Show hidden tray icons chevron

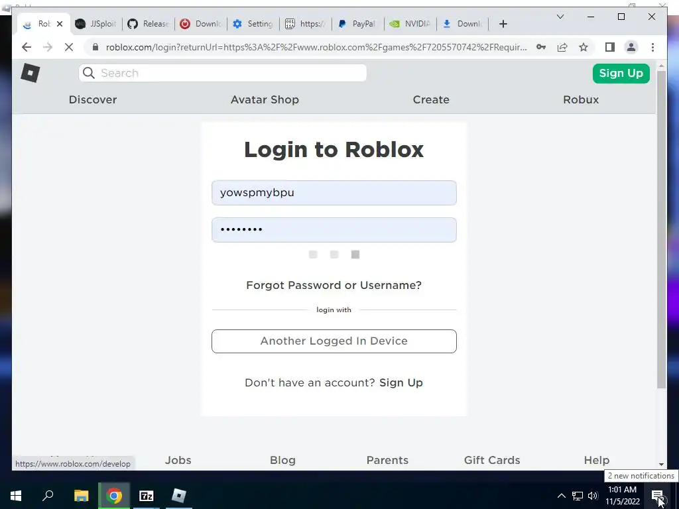coord(561,496)
